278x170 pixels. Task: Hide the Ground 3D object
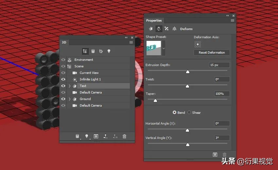point(63,99)
